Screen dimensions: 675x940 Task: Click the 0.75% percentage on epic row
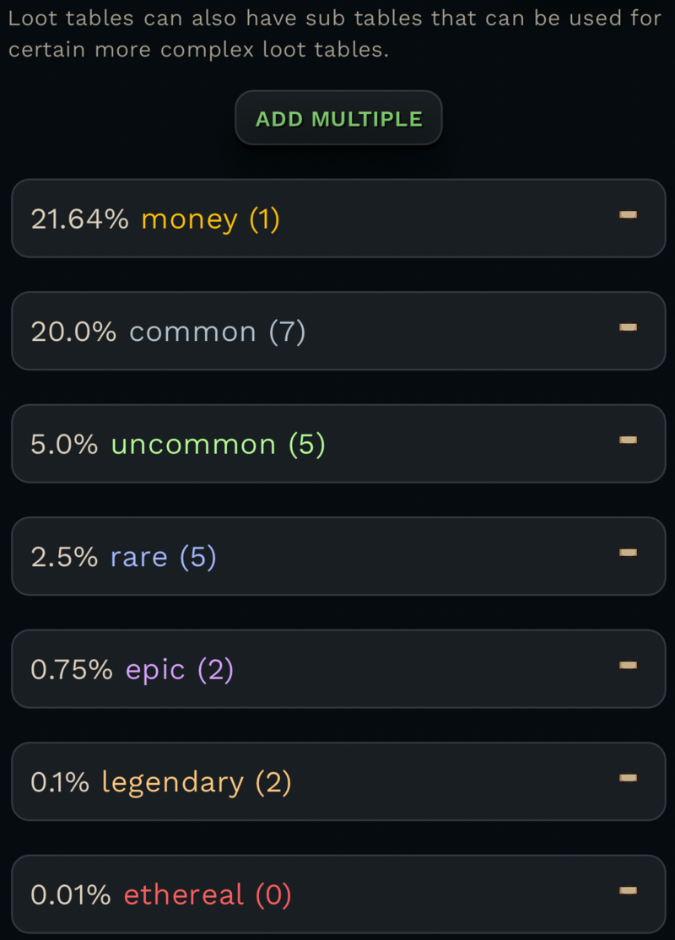[x=72, y=670]
